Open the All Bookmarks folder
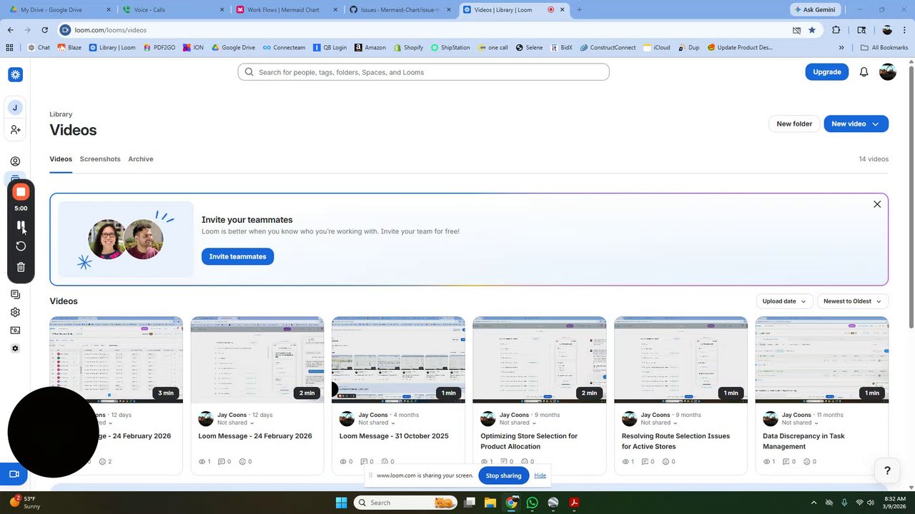The width and height of the screenshot is (915, 514). [884, 48]
